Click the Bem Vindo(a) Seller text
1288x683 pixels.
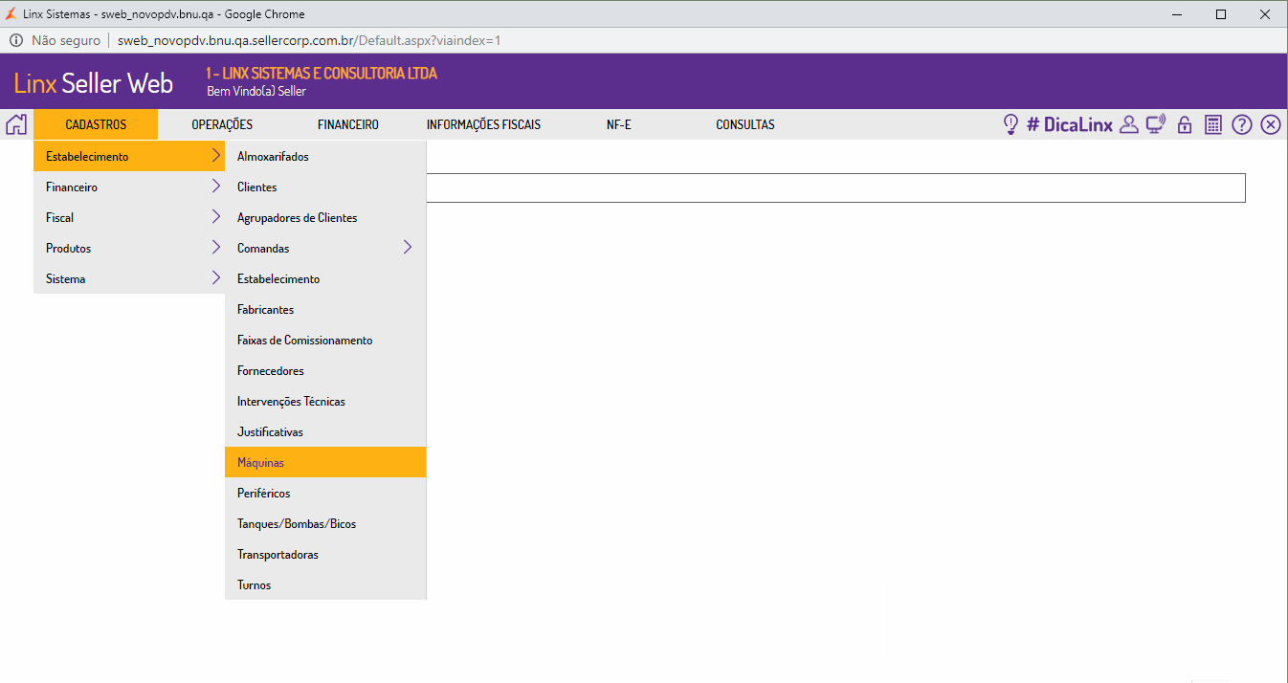[x=256, y=92]
